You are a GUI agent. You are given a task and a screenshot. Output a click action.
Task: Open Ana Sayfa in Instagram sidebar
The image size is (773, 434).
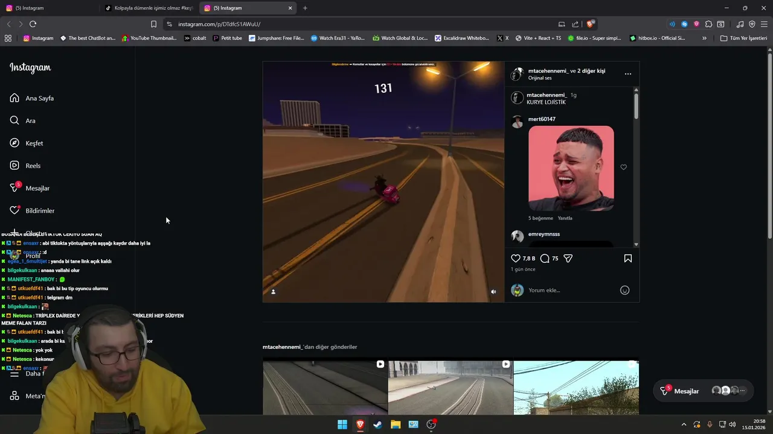coord(31,98)
